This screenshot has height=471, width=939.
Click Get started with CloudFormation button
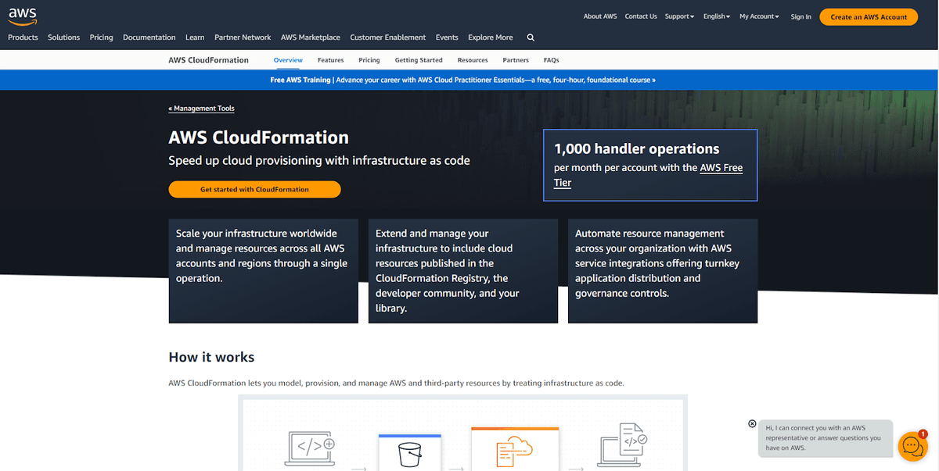point(254,189)
